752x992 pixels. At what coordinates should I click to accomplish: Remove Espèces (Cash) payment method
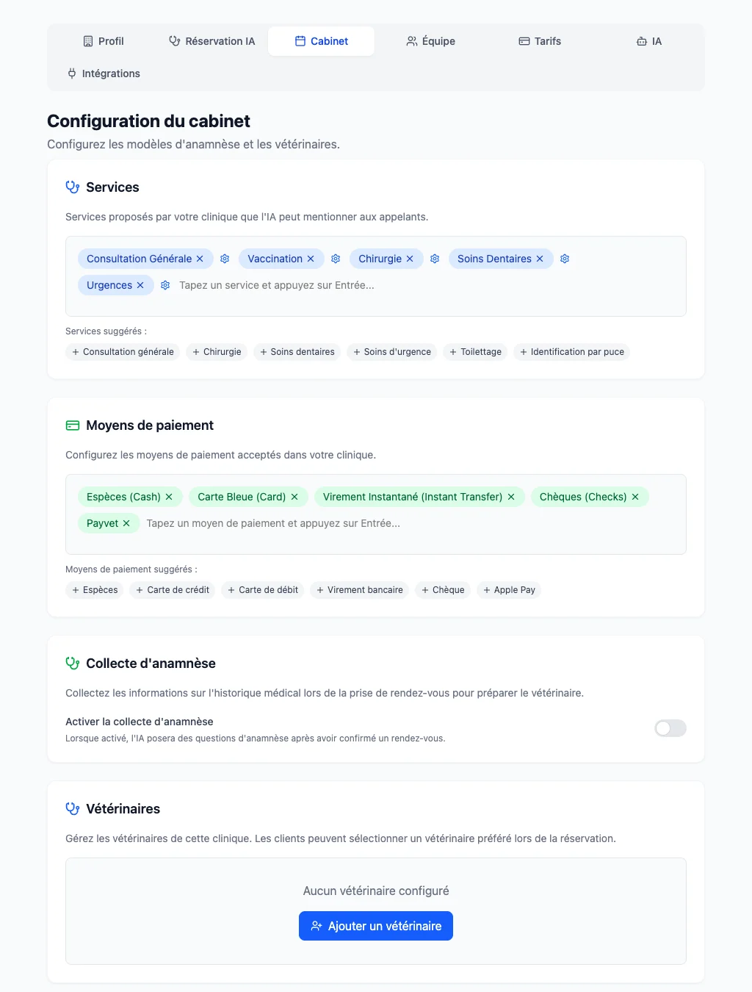[169, 497]
